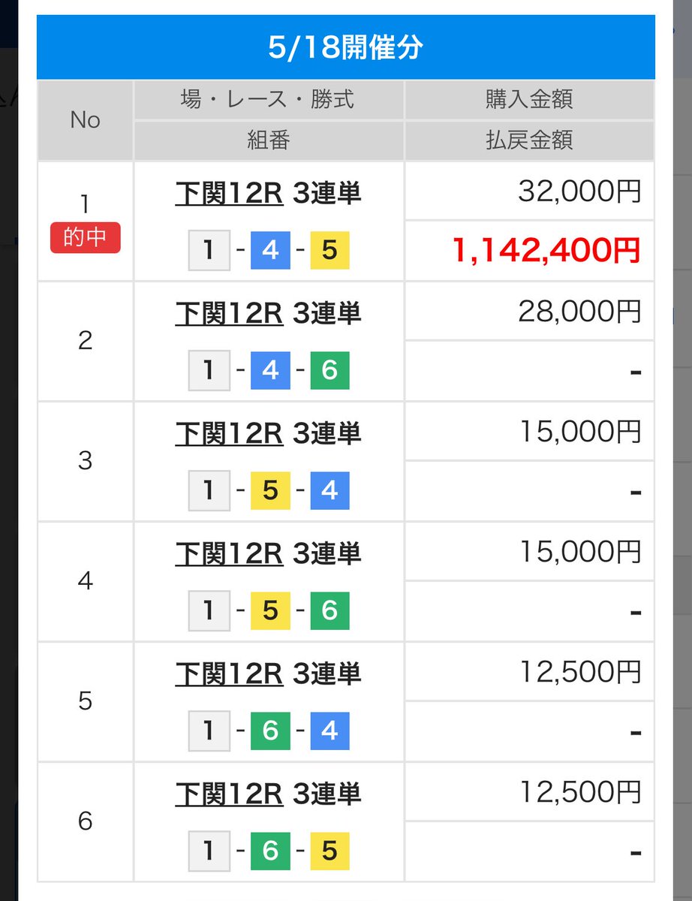692x901 pixels.
Task: Click the blue 4 boat number in row 2
Action: (270, 370)
